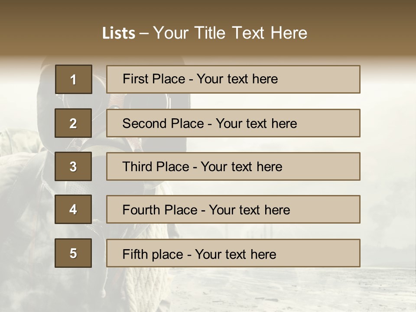The width and height of the screenshot is (416, 312).
Task: Click the number 1 box
Action: click(x=74, y=79)
